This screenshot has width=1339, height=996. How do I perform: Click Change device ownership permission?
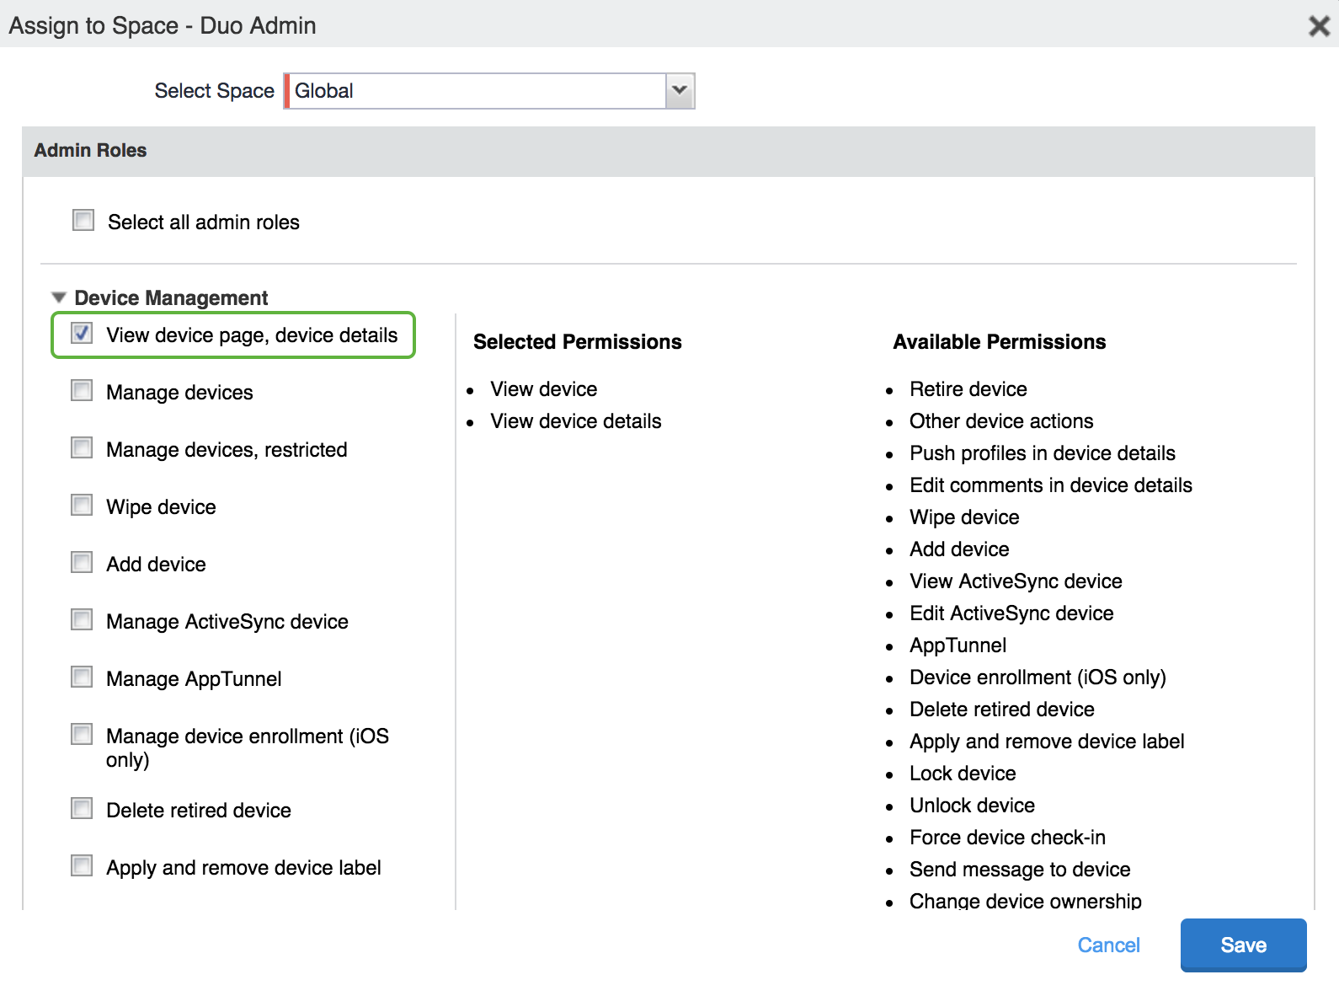coord(1025,901)
